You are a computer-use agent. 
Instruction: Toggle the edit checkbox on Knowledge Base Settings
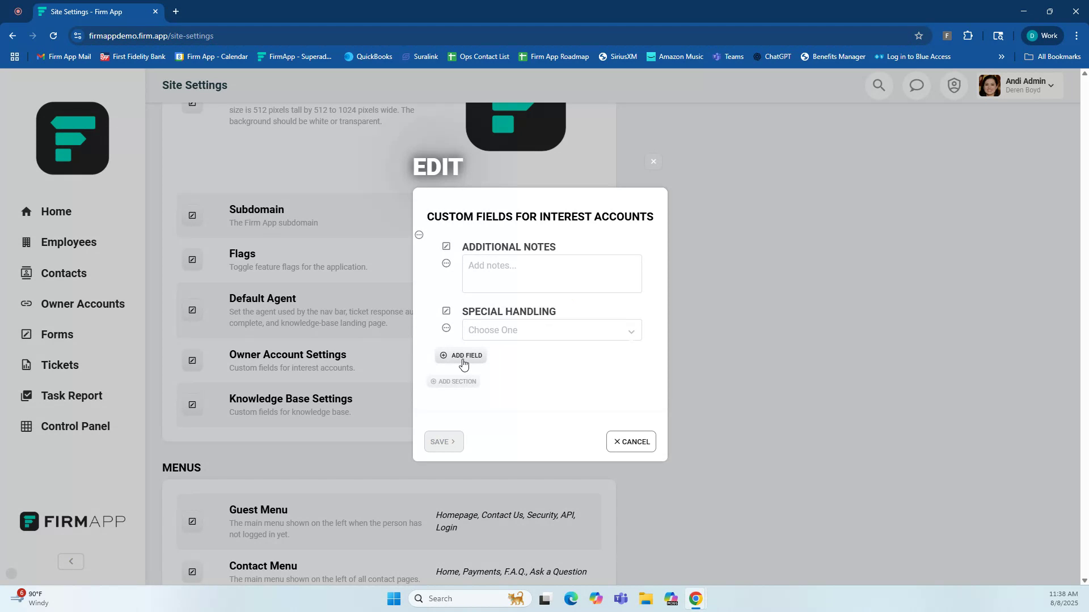[192, 404]
